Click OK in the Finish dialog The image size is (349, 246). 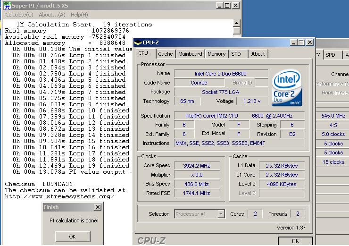pyautogui.click(x=73, y=237)
